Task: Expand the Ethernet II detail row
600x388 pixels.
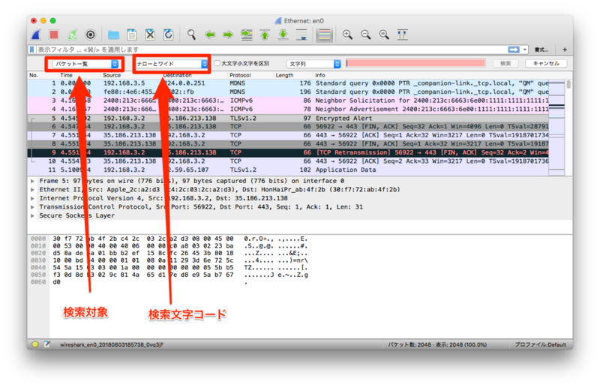Action: tap(33, 190)
